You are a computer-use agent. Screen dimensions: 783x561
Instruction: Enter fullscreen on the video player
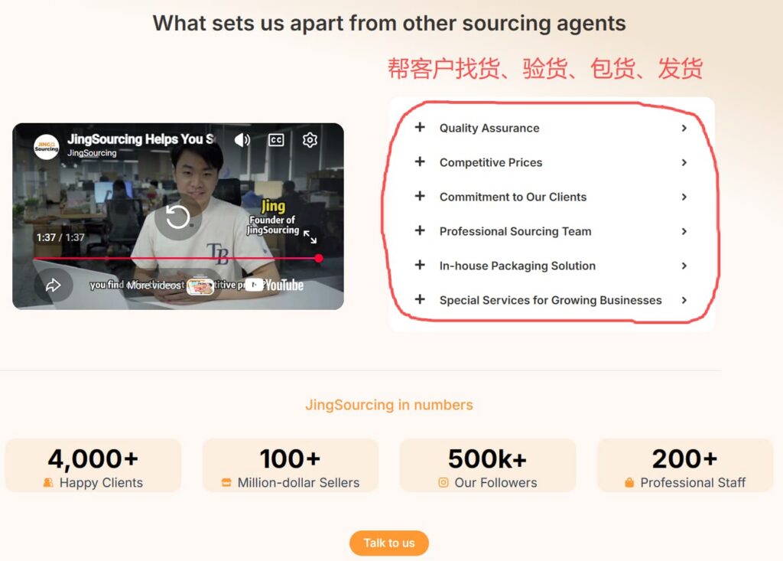coord(310,237)
